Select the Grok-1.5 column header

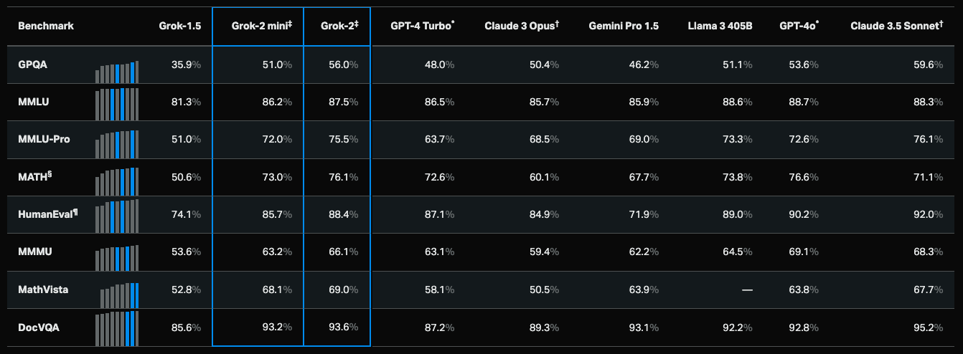[x=180, y=27]
